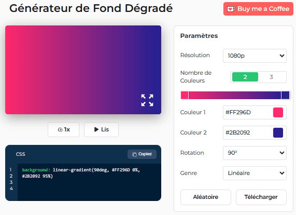The width and height of the screenshot is (296, 215).
Task: Click the speedometer icon in 1x button
Action: point(60,129)
